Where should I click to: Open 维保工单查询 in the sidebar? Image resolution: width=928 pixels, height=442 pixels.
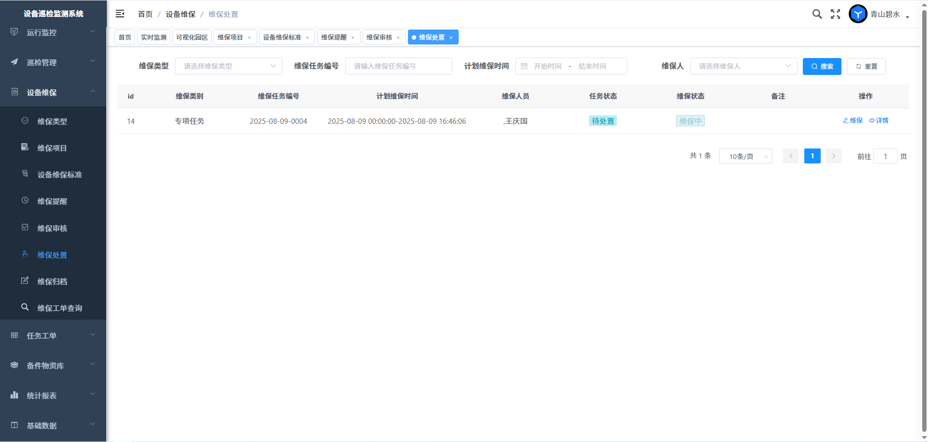[x=59, y=308]
